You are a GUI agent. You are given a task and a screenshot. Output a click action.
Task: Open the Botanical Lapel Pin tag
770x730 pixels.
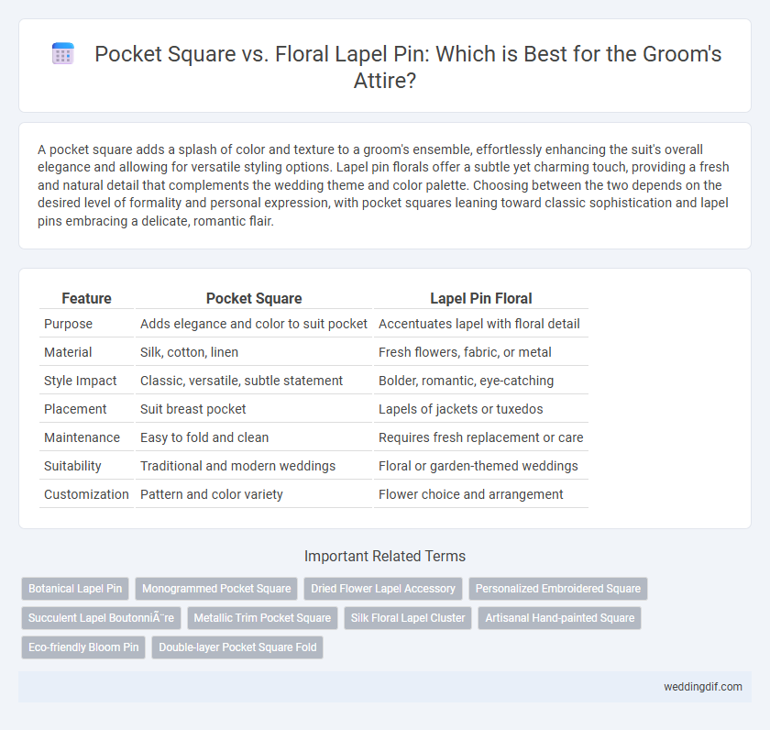click(75, 589)
